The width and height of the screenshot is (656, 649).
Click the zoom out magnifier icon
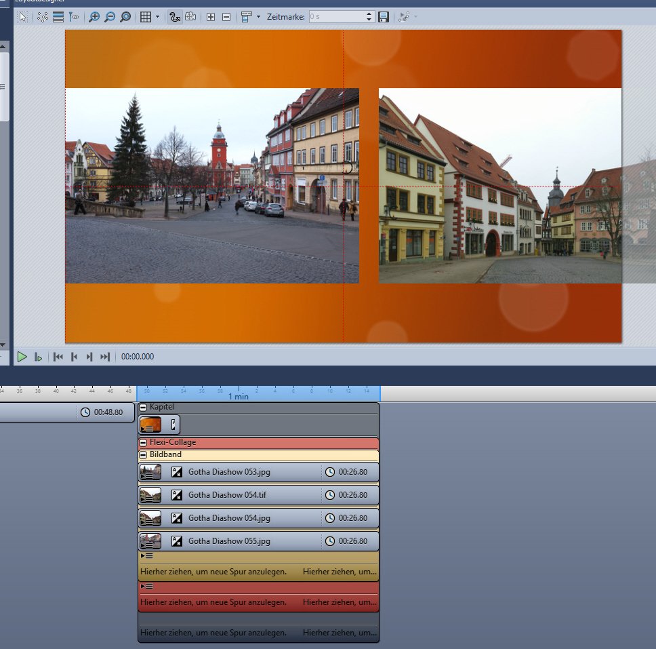[x=110, y=17]
